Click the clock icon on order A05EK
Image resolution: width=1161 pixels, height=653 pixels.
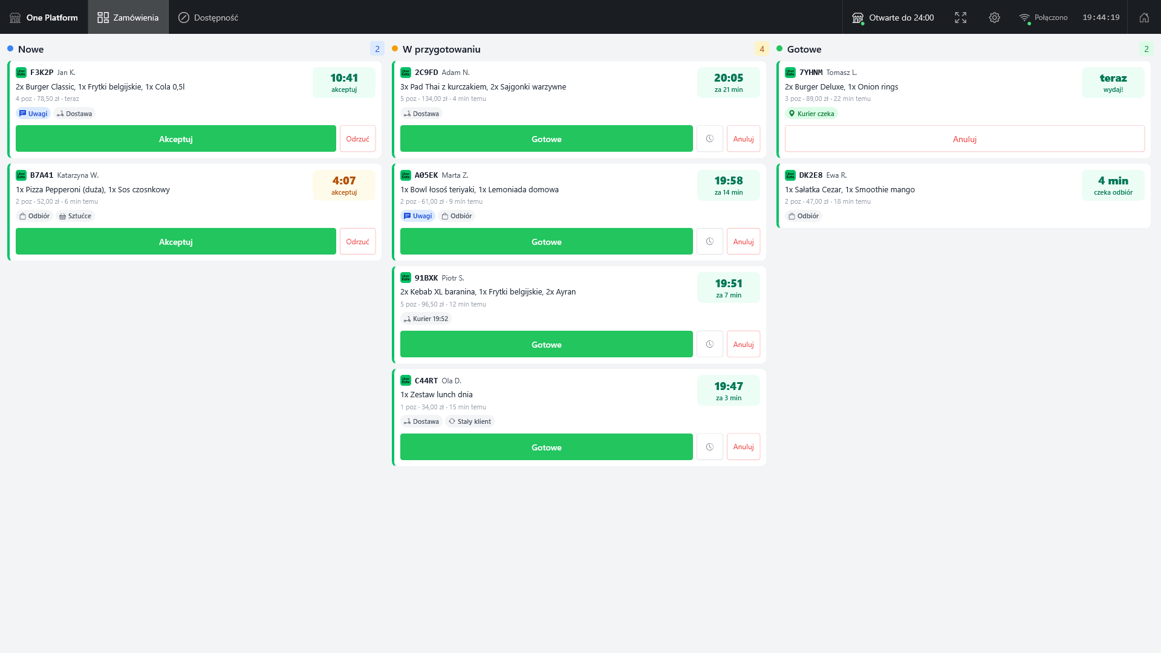point(710,241)
